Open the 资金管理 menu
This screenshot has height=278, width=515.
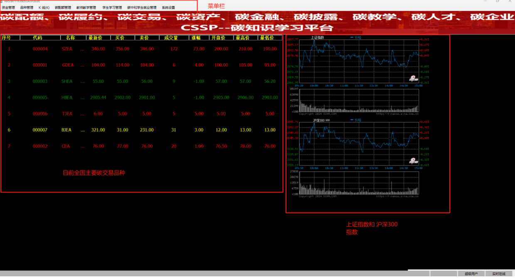click(x=8, y=7)
